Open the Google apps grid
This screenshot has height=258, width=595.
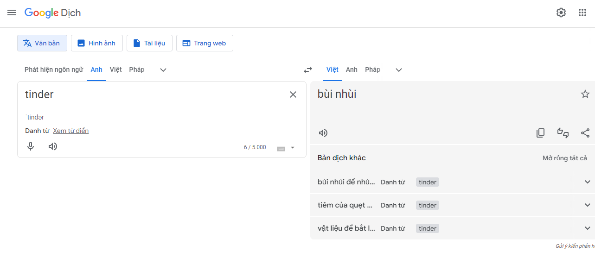point(582,13)
